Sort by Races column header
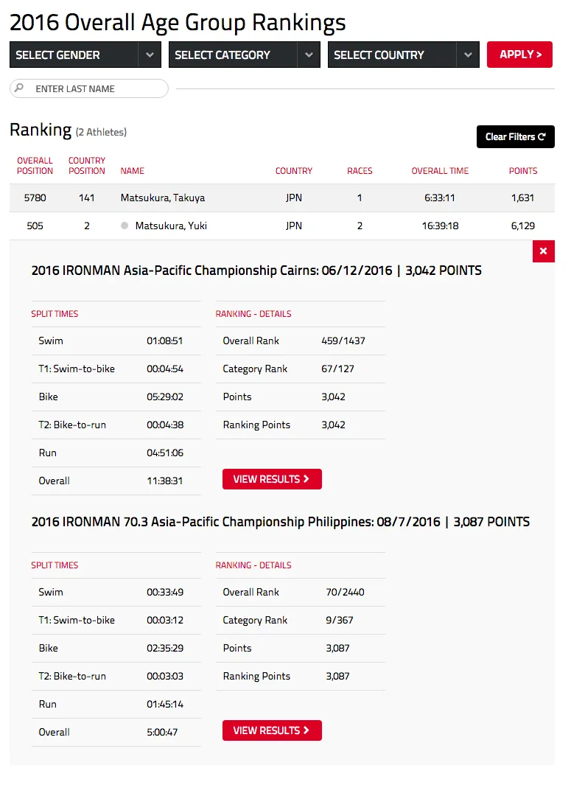 360,171
